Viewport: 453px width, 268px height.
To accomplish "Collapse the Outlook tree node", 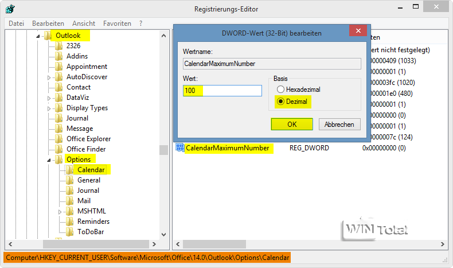I will pyautogui.click(x=38, y=36).
